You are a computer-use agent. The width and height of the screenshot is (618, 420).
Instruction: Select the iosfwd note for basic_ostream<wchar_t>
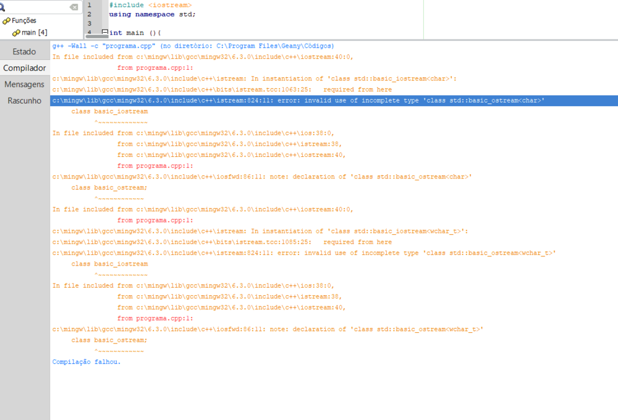coord(268,329)
